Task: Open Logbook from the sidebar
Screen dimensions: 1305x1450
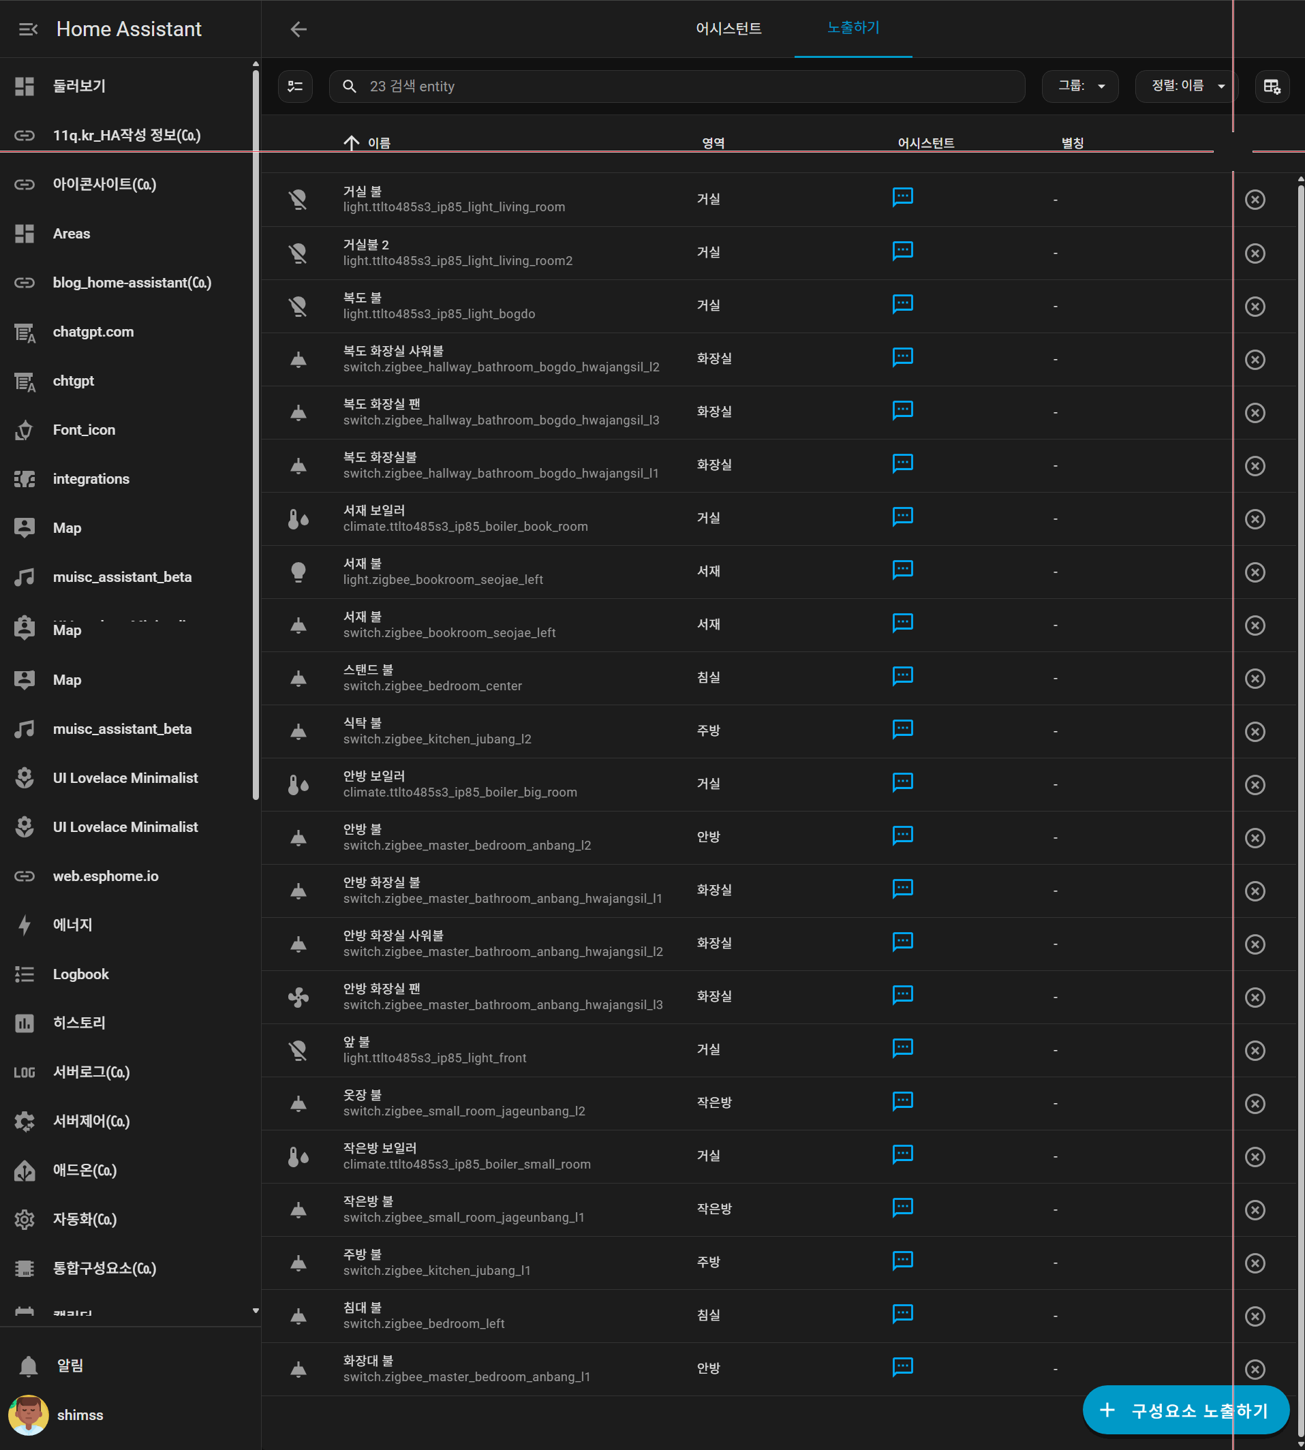Action: pos(80,974)
